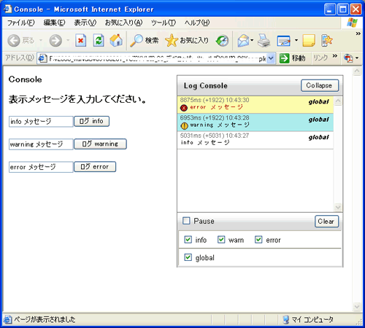Click the page icon in address bar
The width and height of the screenshot is (365, 328).
(43, 58)
